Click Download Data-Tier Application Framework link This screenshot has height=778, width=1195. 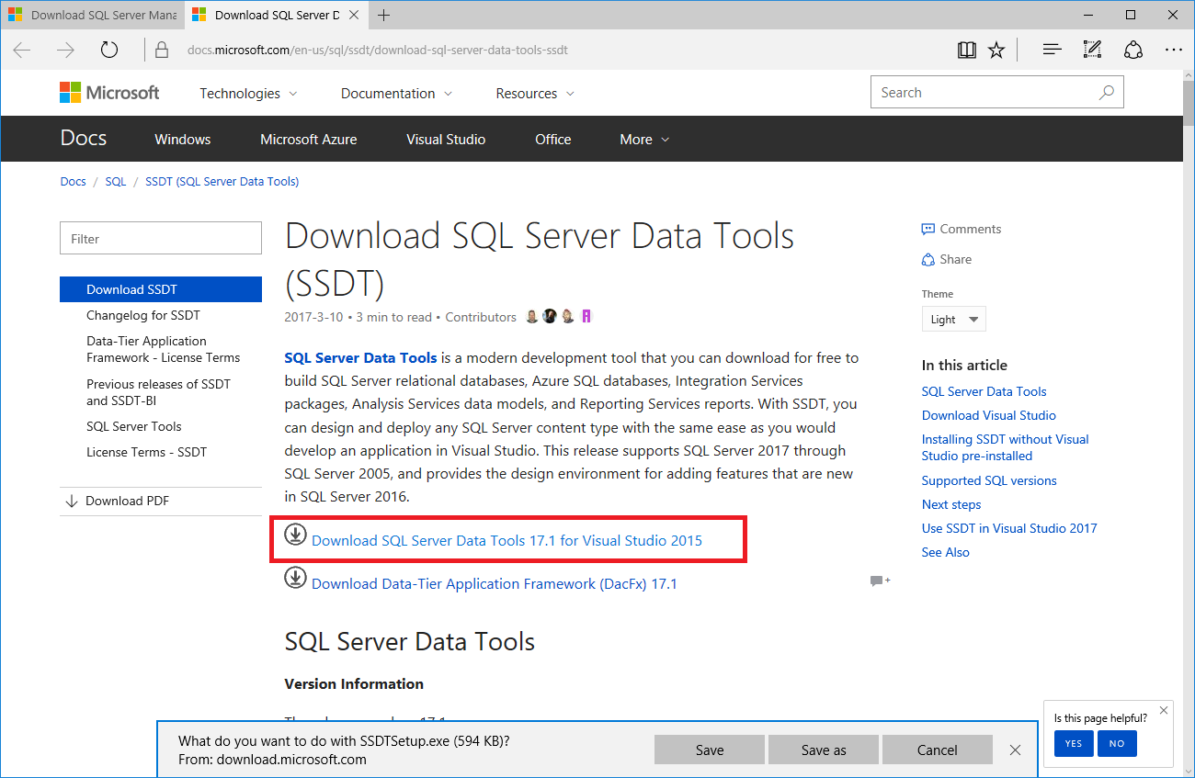click(495, 583)
